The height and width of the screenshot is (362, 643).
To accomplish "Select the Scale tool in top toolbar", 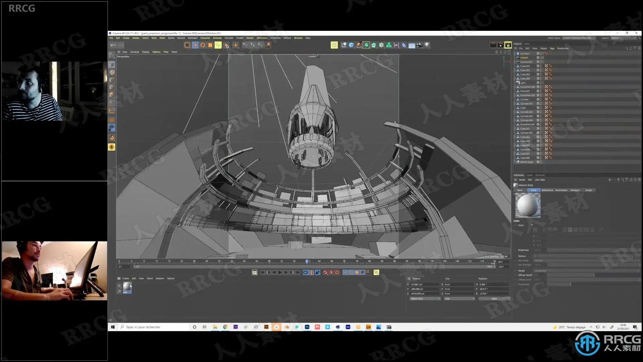I will pyautogui.click(x=210, y=45).
